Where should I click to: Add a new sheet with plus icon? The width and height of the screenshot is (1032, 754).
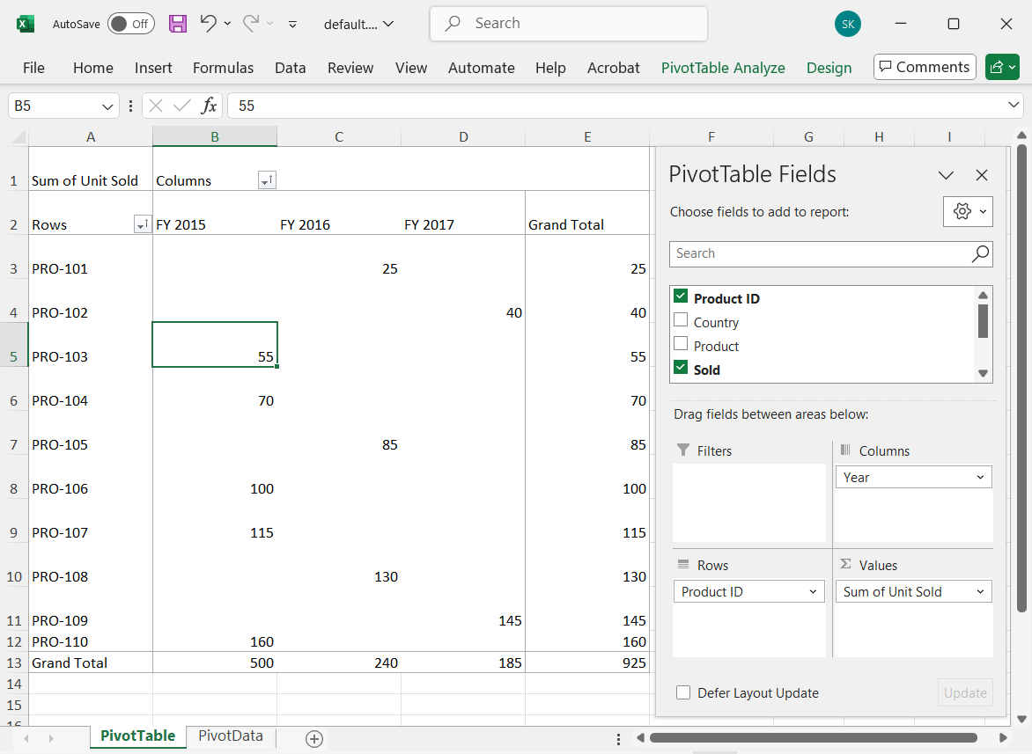314,738
